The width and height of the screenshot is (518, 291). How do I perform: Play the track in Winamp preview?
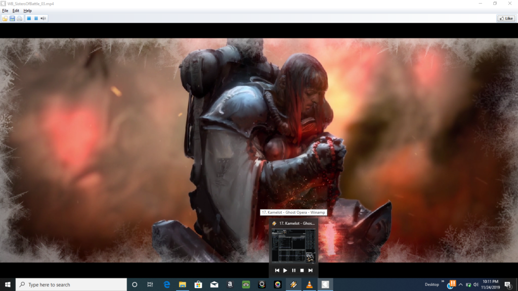click(285, 270)
